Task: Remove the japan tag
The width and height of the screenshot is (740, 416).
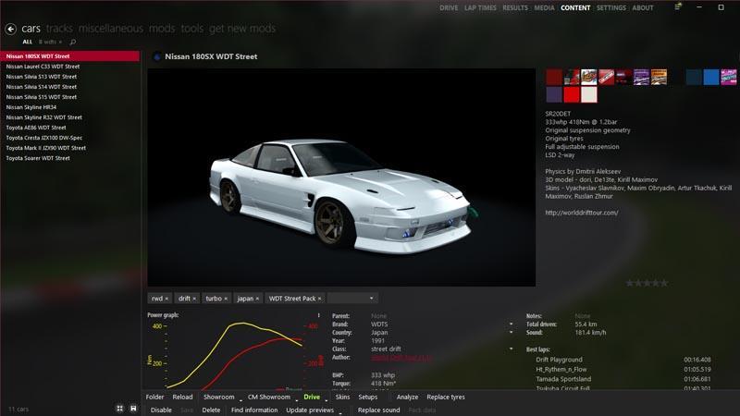Action: [257, 299]
